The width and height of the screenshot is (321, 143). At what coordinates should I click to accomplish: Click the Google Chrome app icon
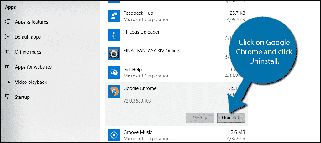pyautogui.click(x=114, y=91)
